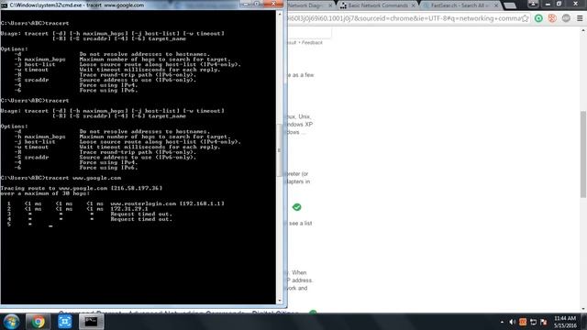Click the green circle Chrome extension icon
The width and height of the screenshot is (587, 330).
[x=538, y=18]
